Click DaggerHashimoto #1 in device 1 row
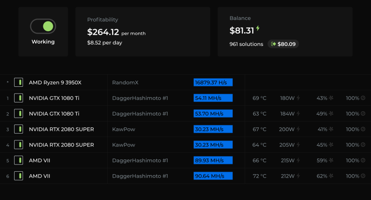This screenshot has height=200, width=371. pyautogui.click(x=140, y=98)
